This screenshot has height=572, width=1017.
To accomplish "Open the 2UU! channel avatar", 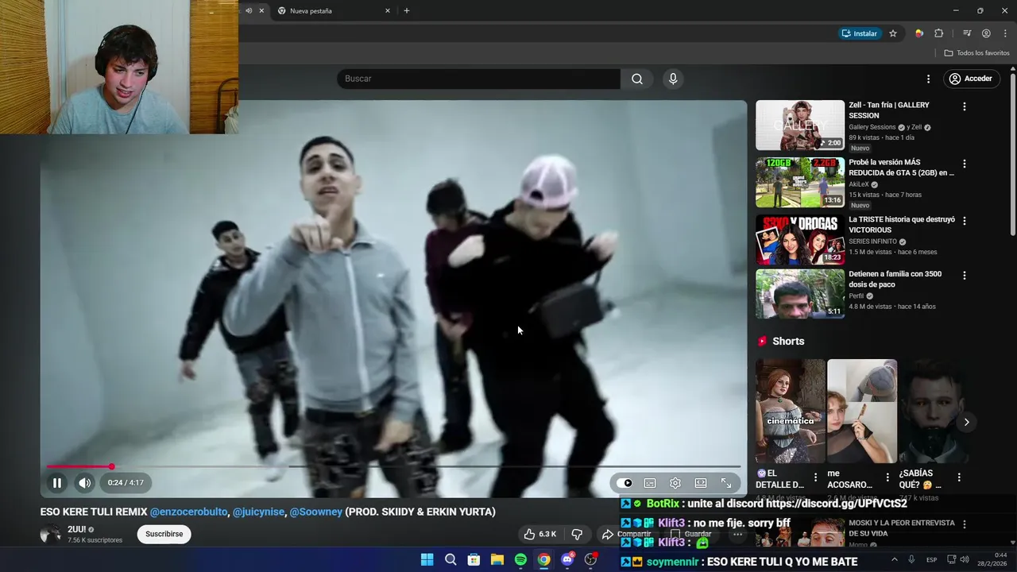I will (50, 534).
